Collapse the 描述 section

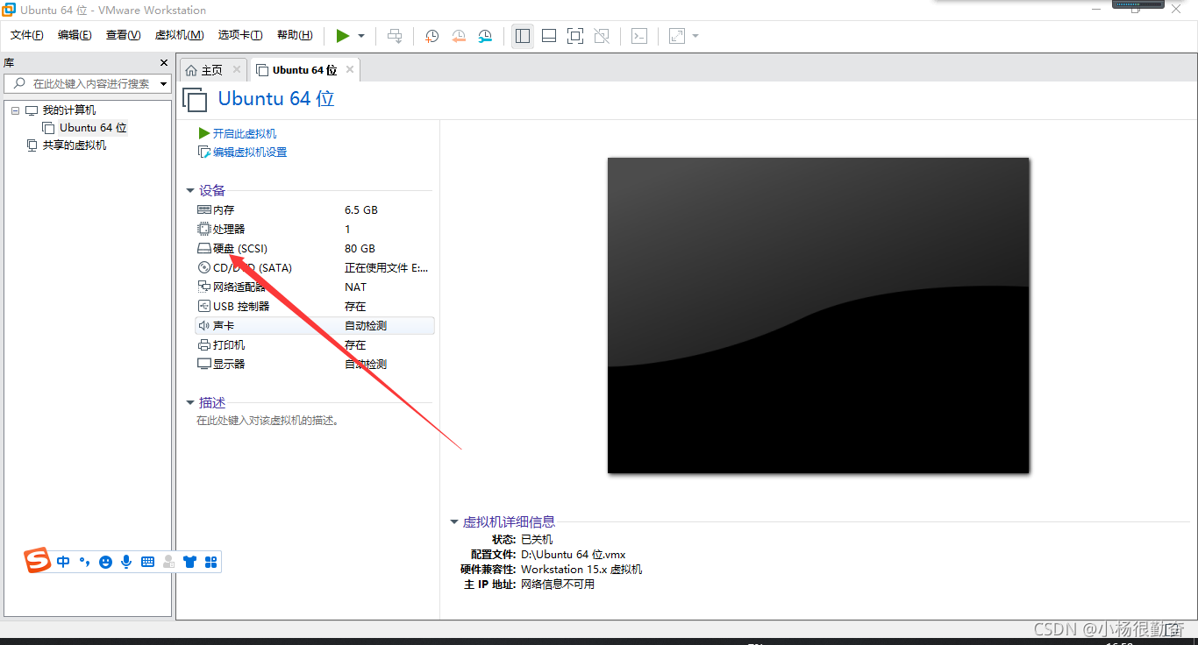click(190, 403)
